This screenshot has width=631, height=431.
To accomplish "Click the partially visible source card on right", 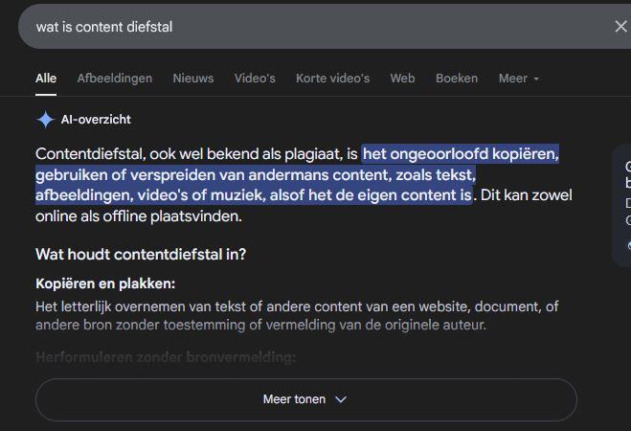I will (621, 205).
